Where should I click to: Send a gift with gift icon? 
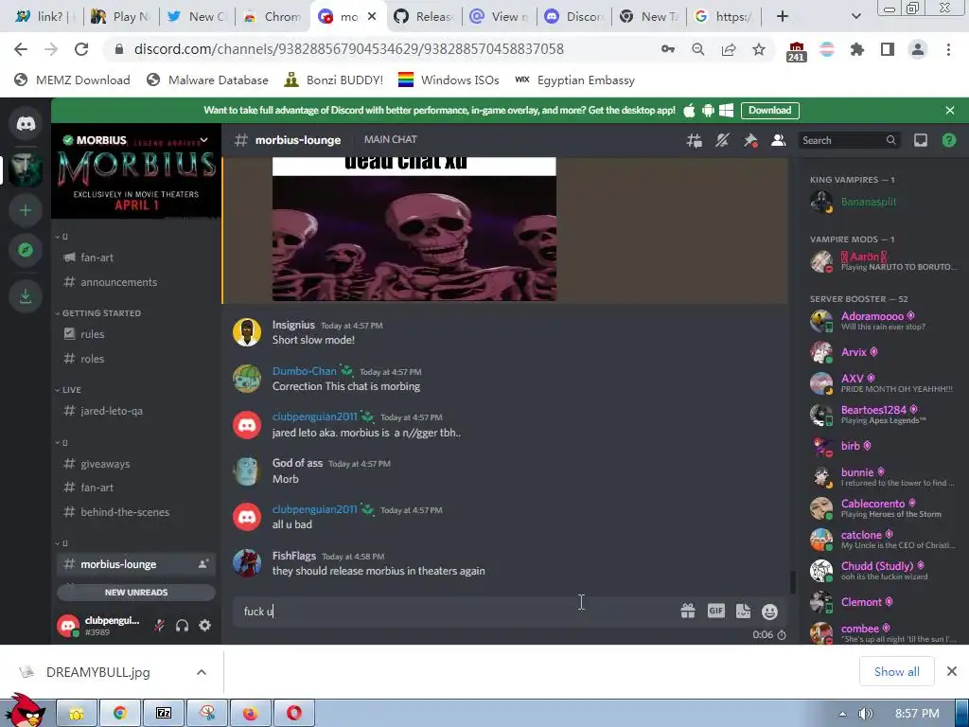(x=688, y=611)
